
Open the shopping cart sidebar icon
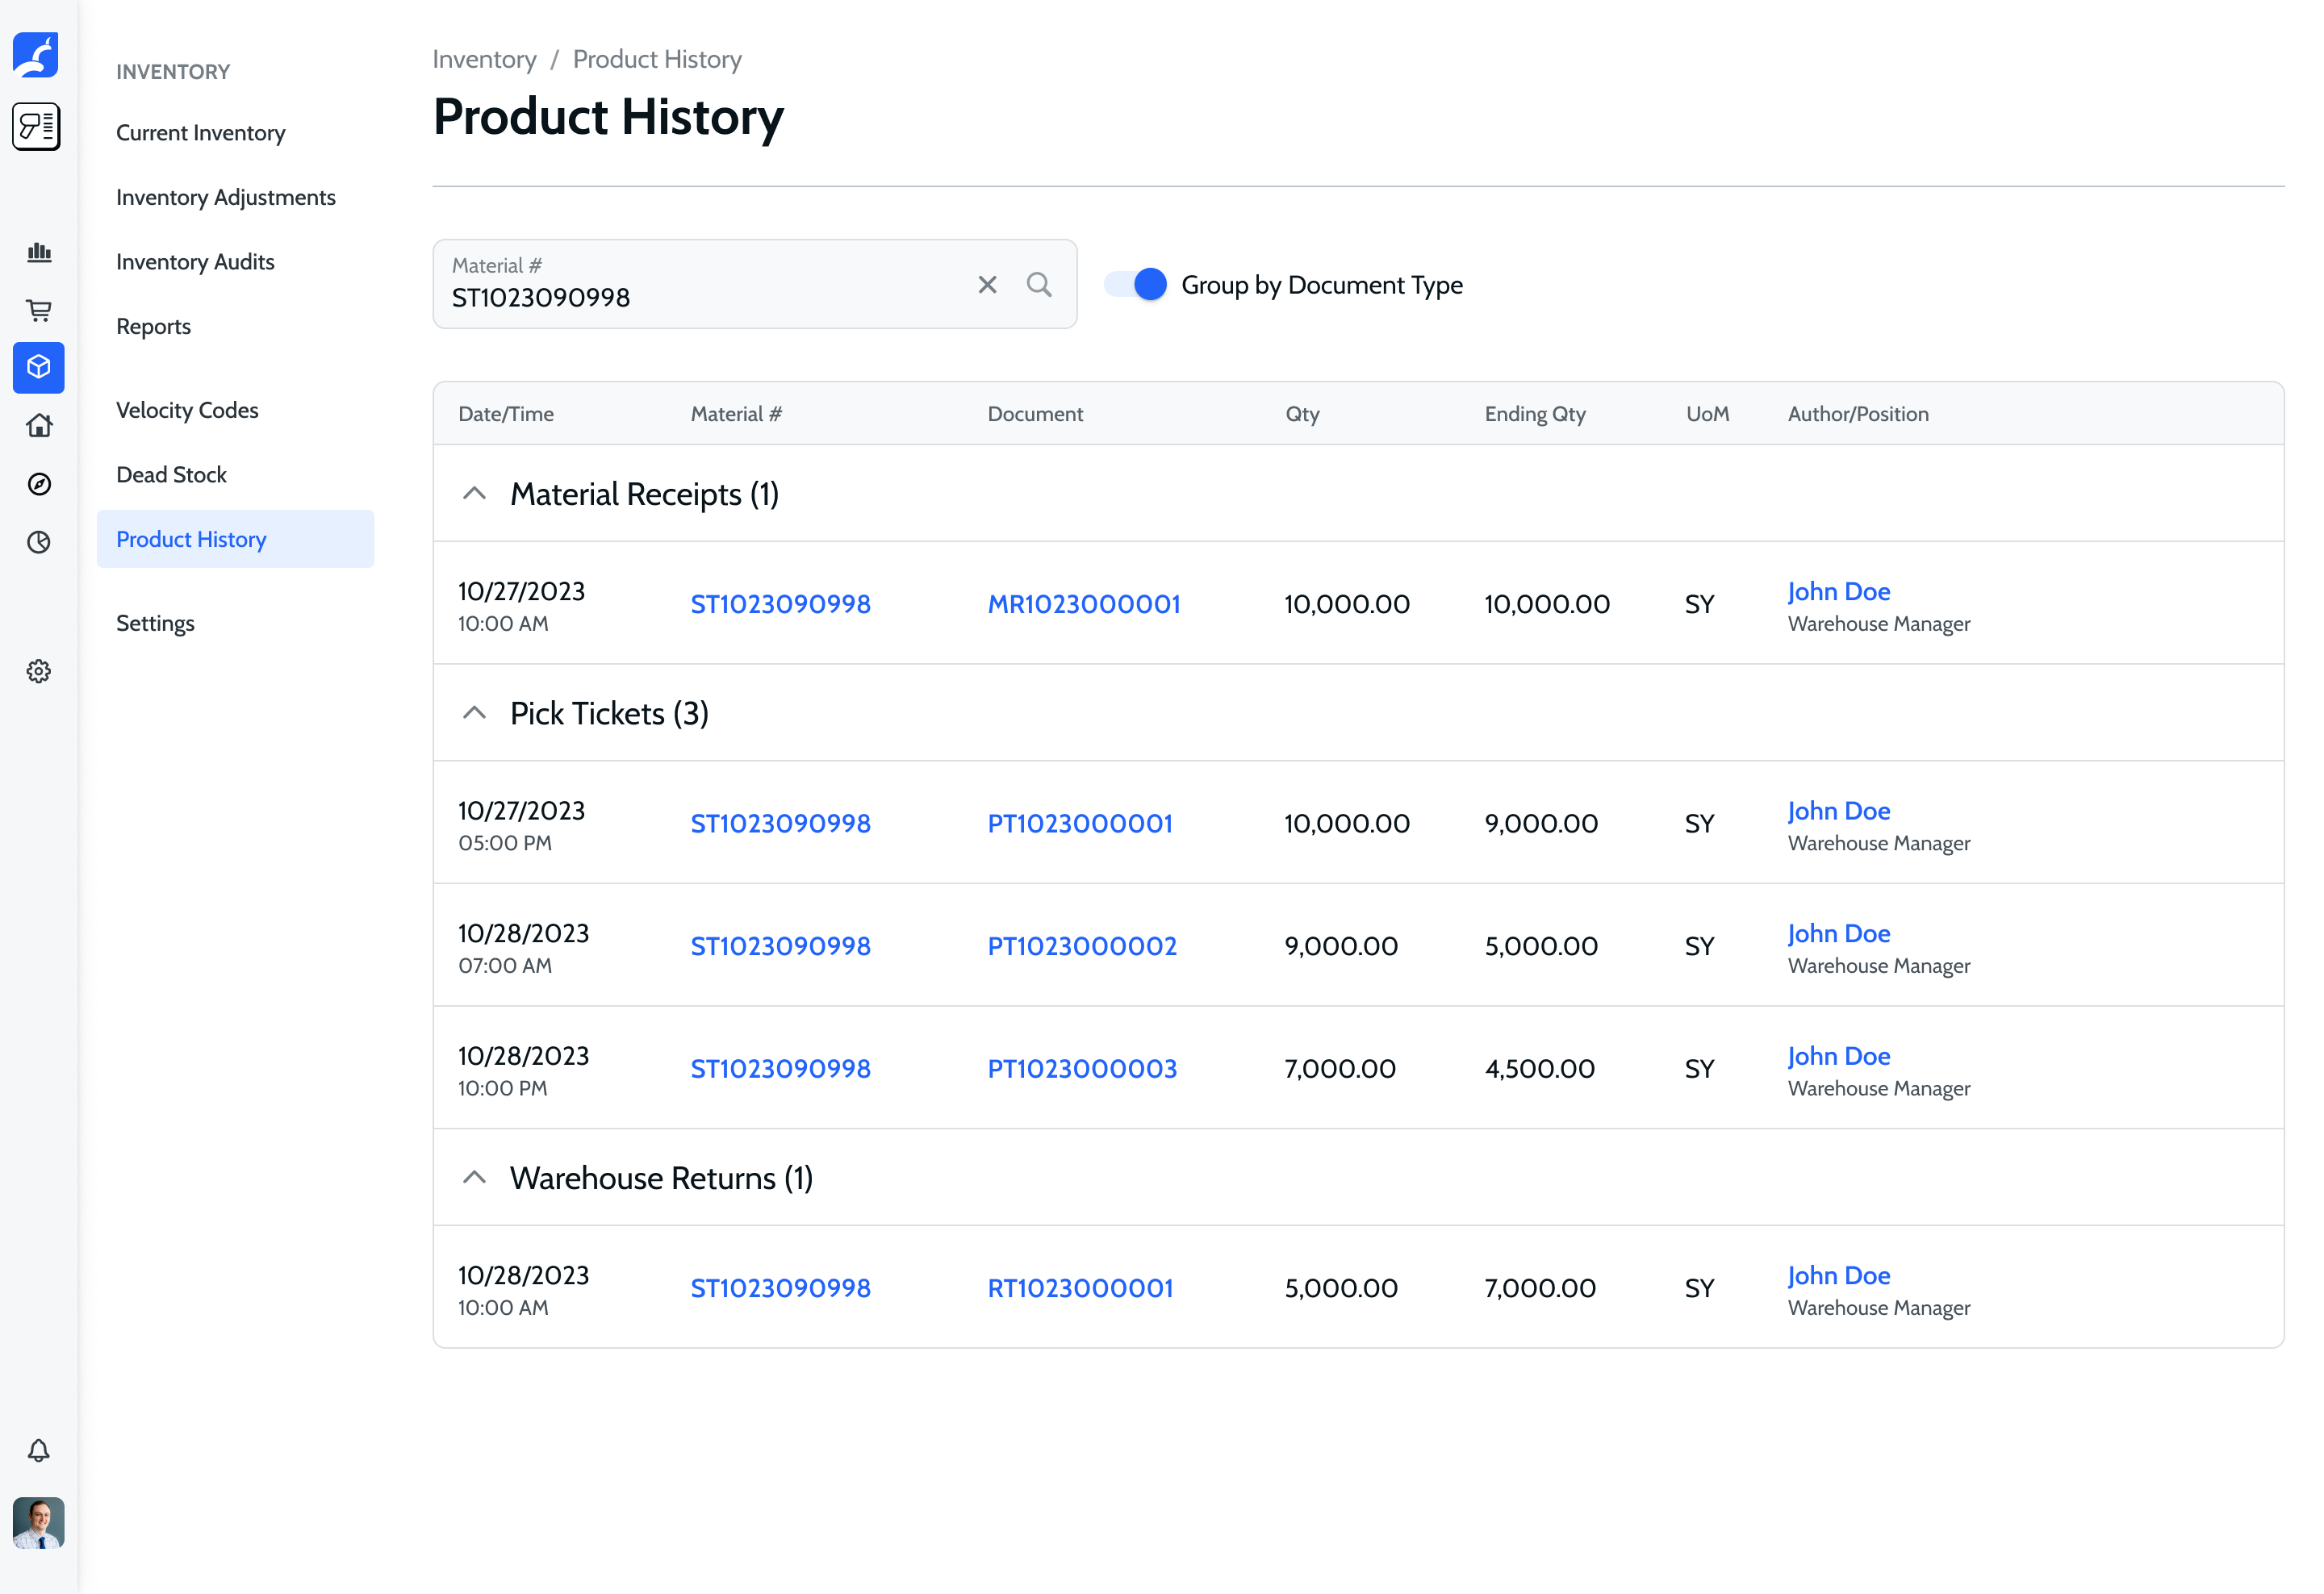pyautogui.click(x=39, y=310)
